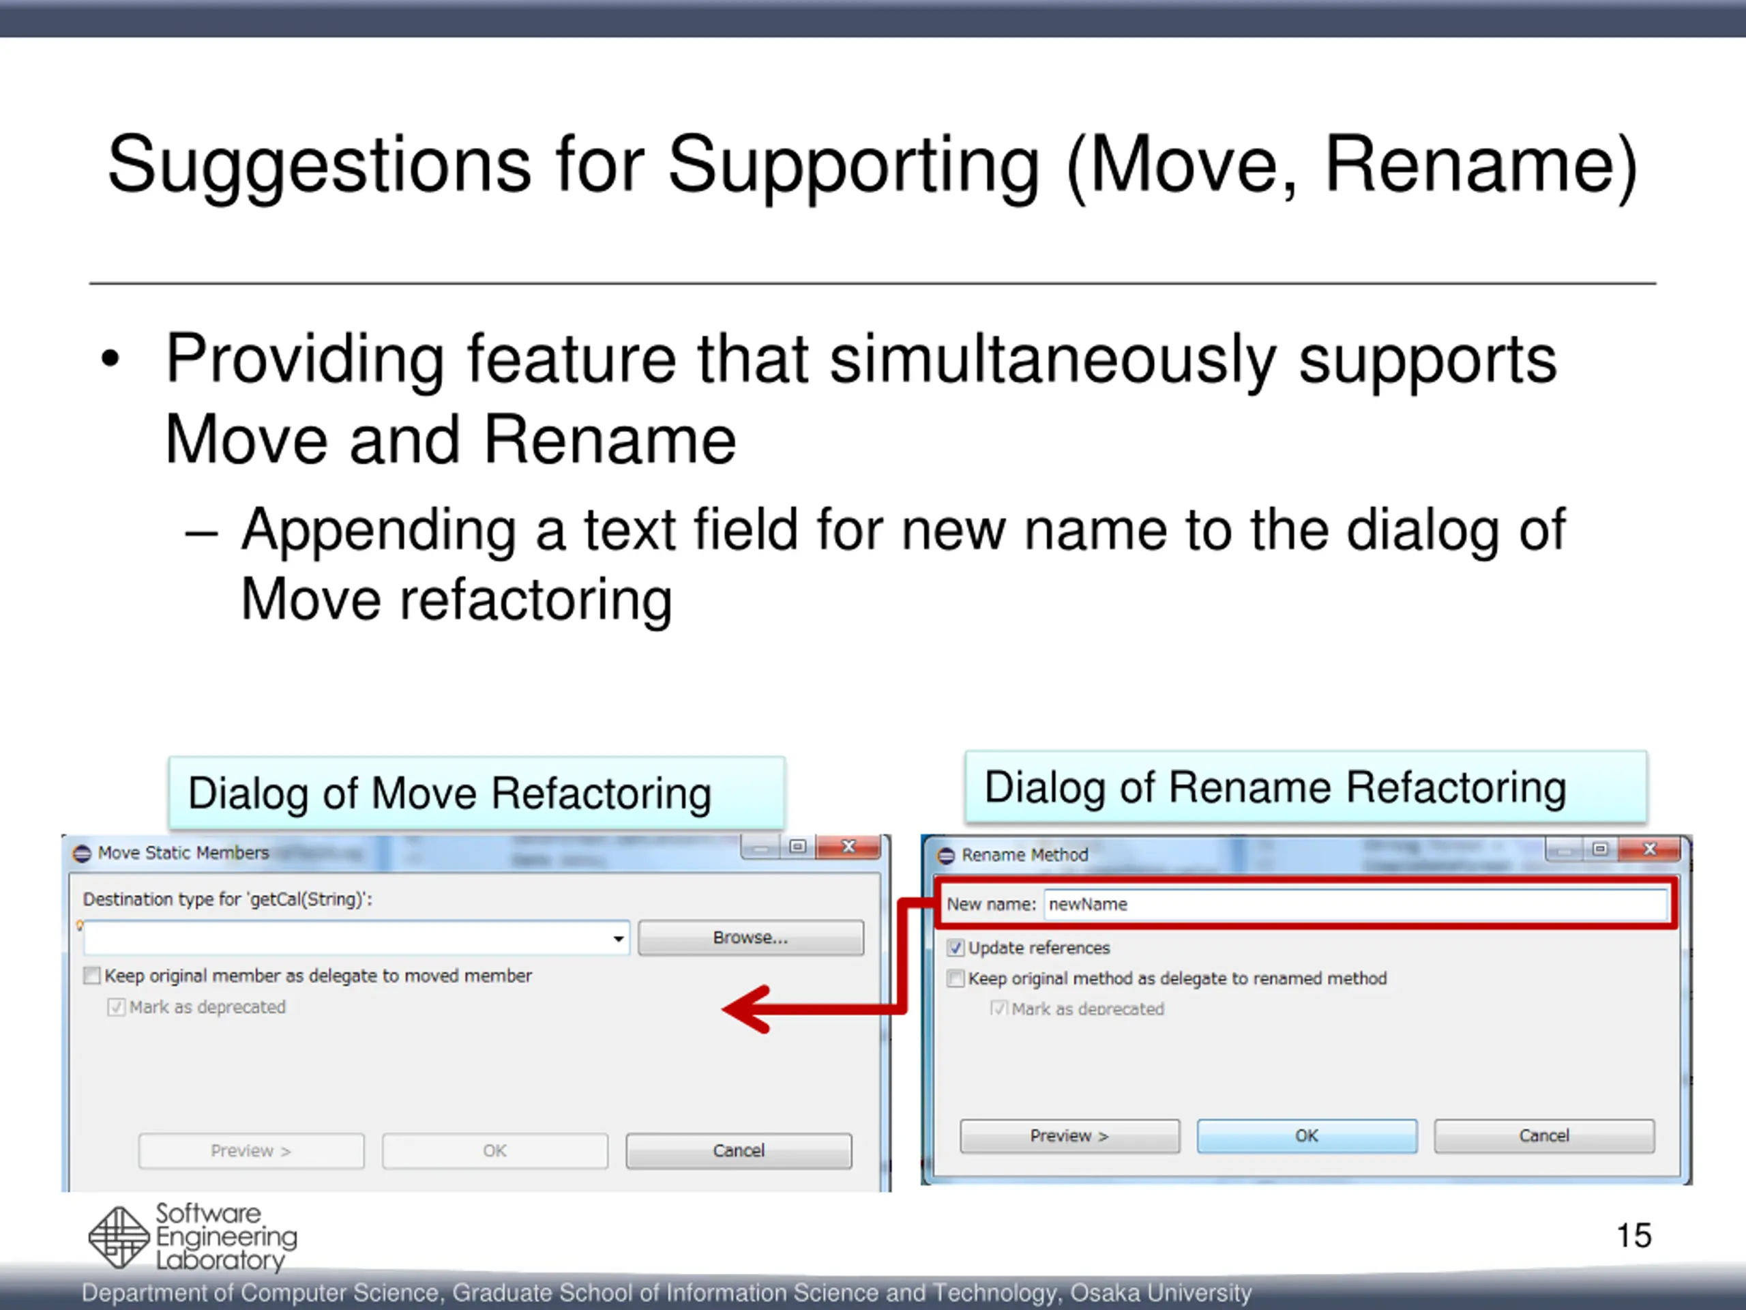Close the Rename Method dialog

point(1650,849)
